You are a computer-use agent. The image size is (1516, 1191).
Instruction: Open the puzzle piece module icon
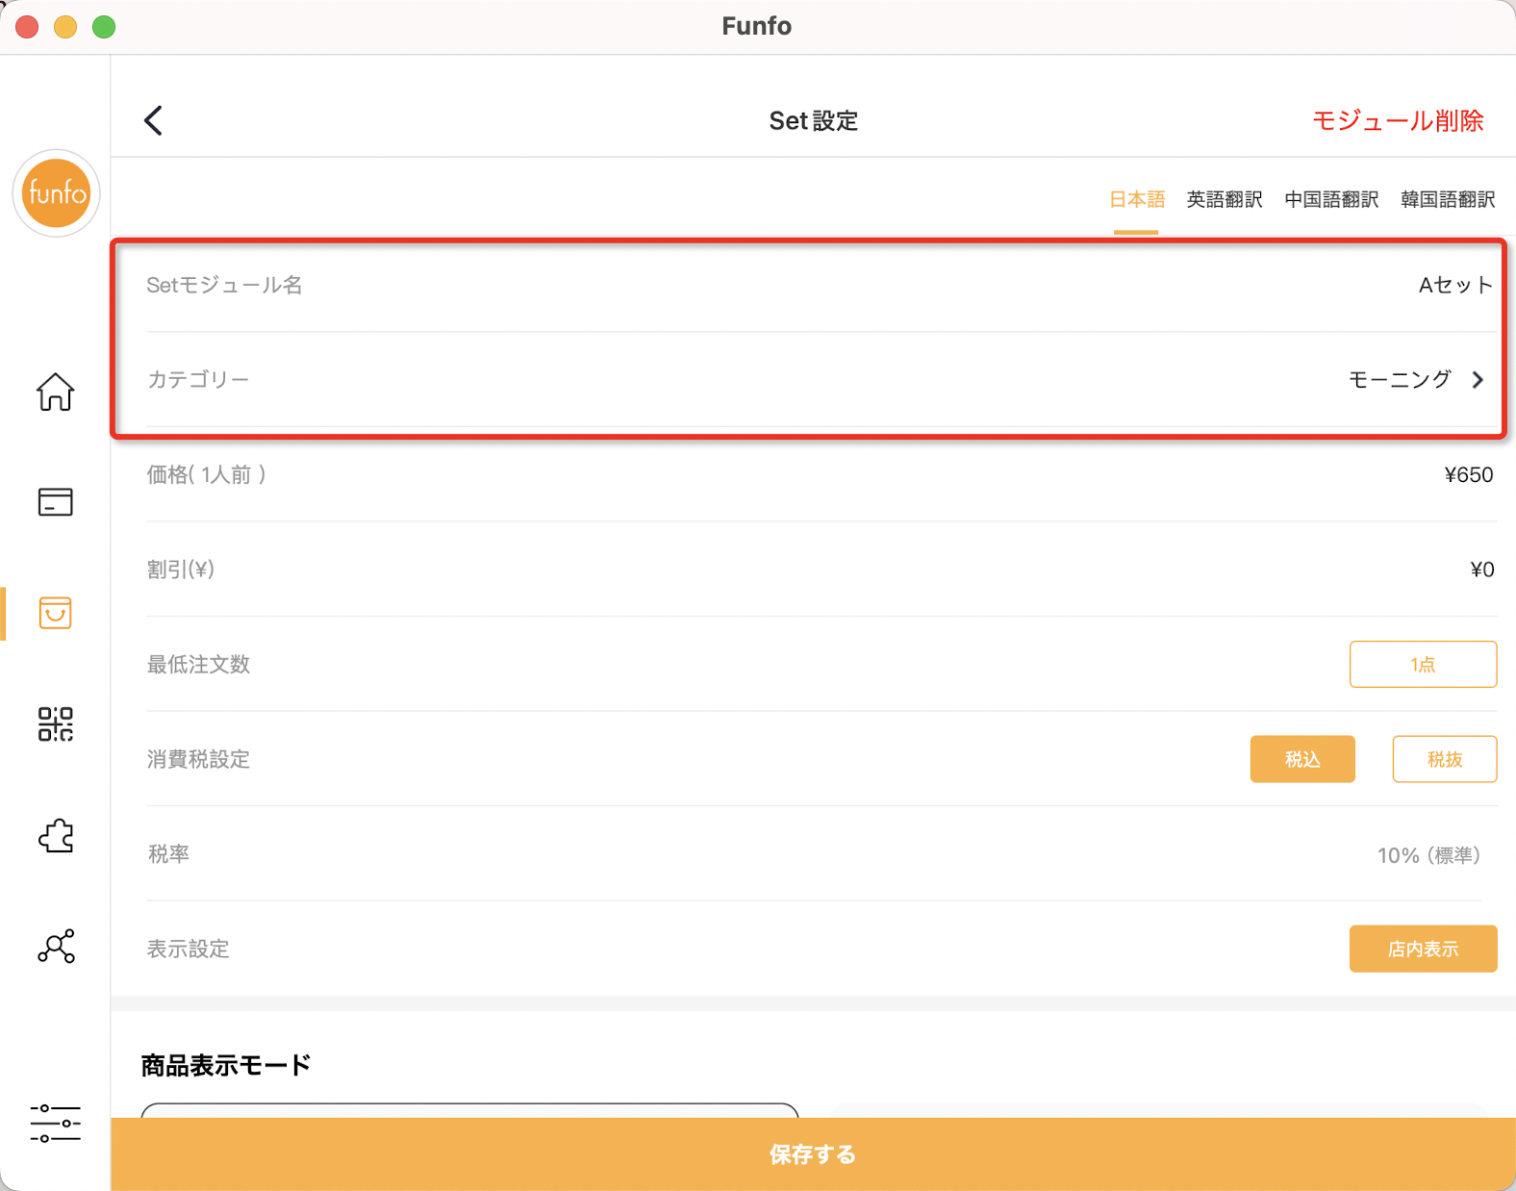click(55, 835)
